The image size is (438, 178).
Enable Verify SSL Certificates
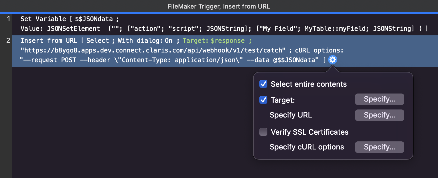click(x=263, y=132)
